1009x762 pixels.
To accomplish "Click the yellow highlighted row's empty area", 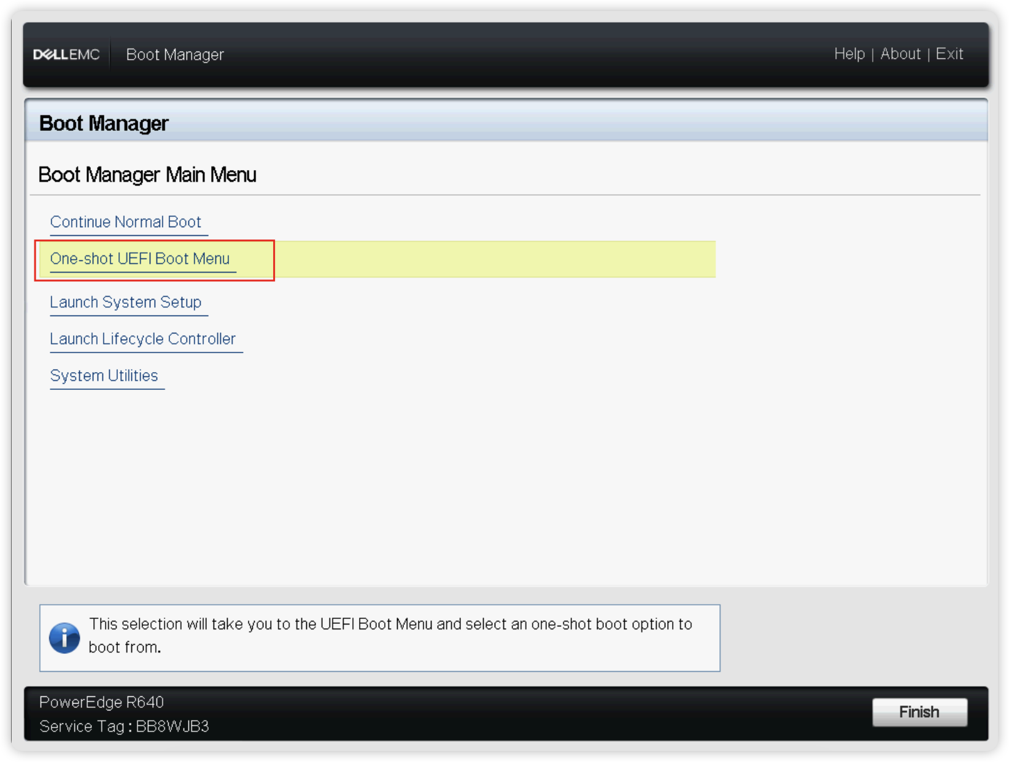I will 491,259.
